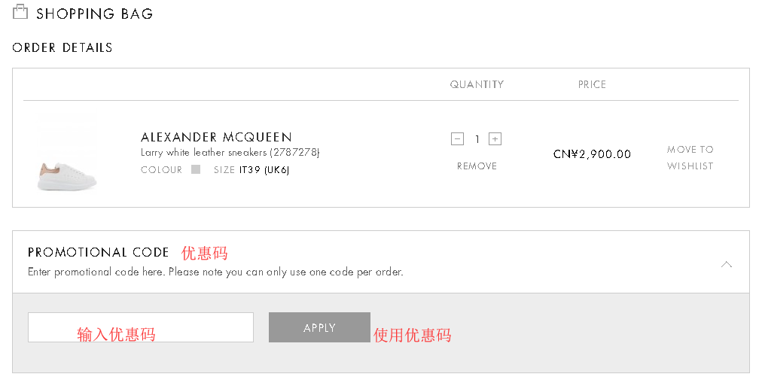This screenshot has width=759, height=380.
Task: Focus the promotional code input field
Action: pos(140,327)
